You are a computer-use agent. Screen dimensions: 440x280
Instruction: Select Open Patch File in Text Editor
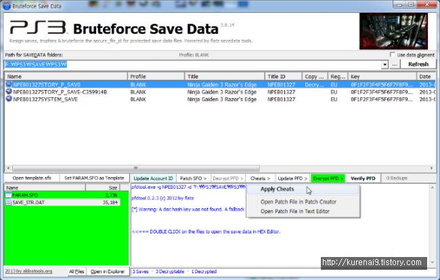point(303,211)
